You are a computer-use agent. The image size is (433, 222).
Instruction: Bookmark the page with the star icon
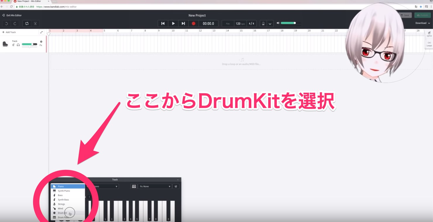coord(421,6)
